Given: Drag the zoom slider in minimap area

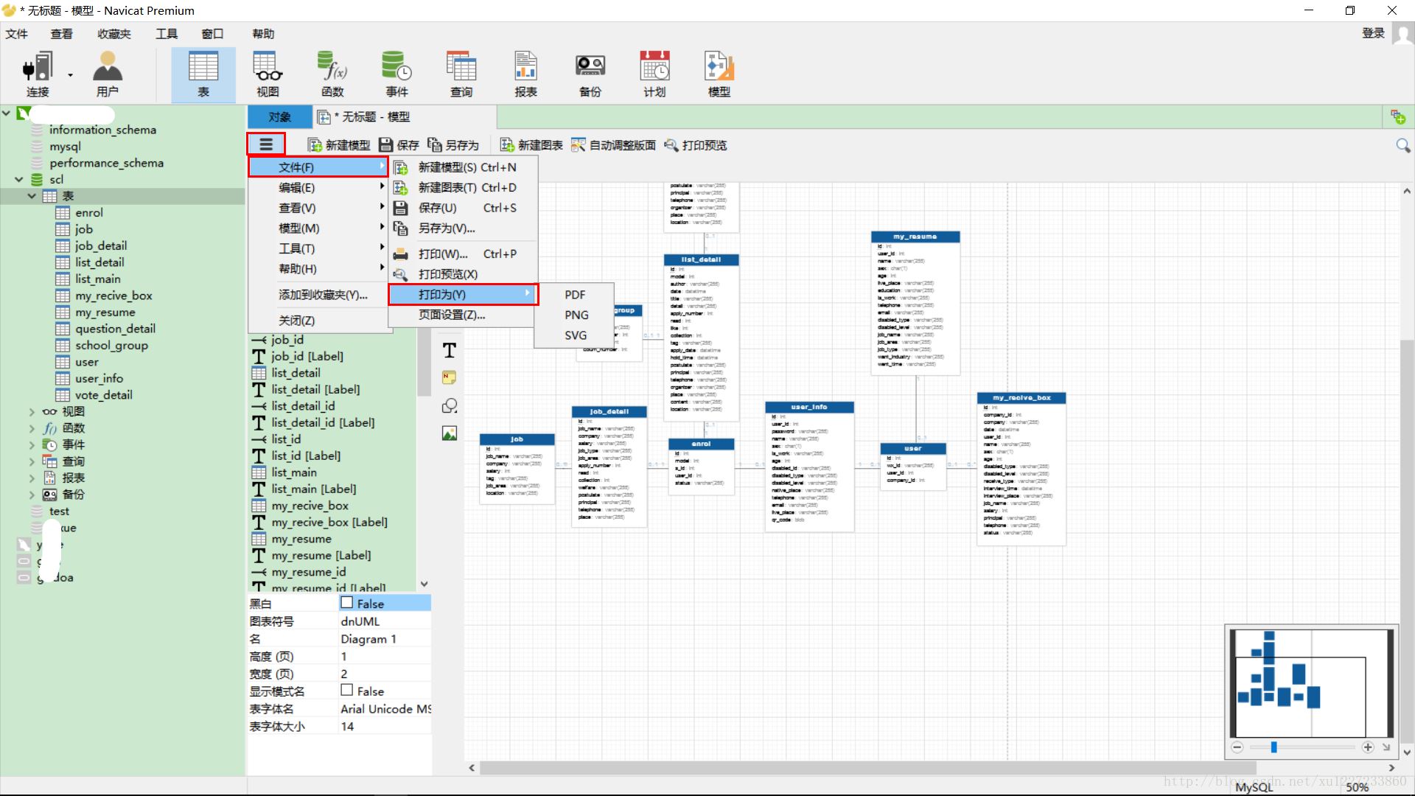Looking at the screenshot, I should coord(1274,748).
